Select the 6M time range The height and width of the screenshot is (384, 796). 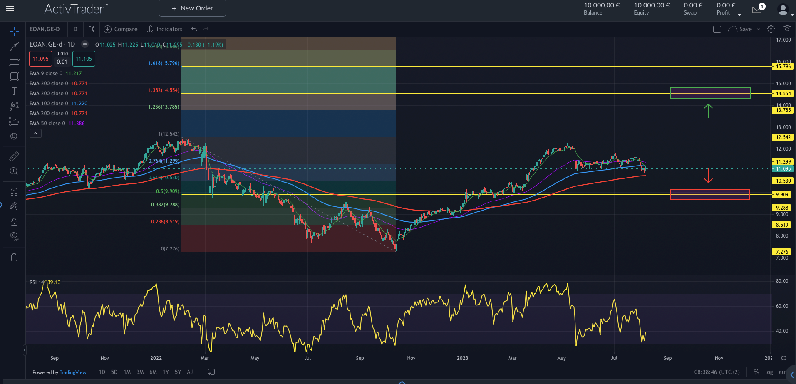point(153,372)
